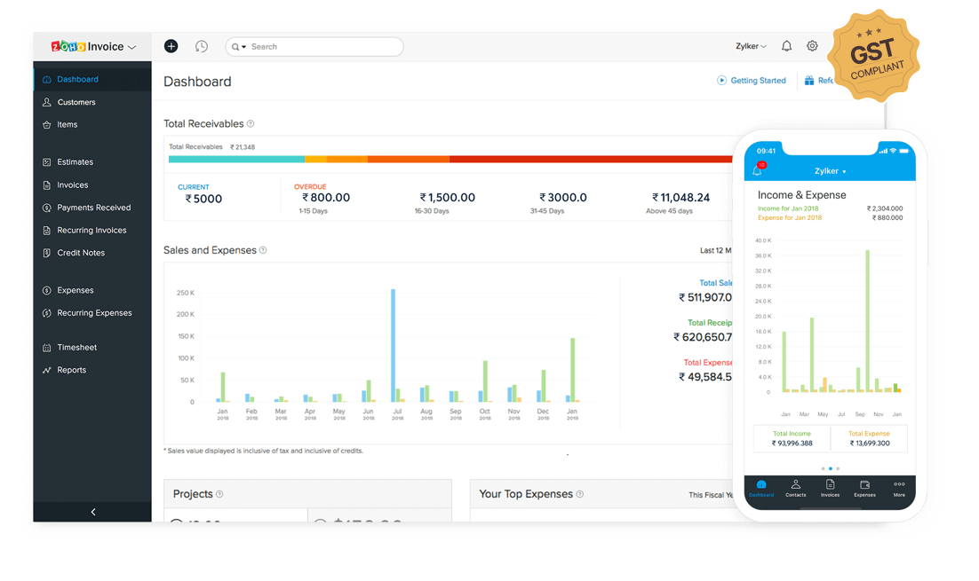Viewport: 979px width, 581px height.
Task: Tap the phone More dots icon
Action: (x=899, y=483)
